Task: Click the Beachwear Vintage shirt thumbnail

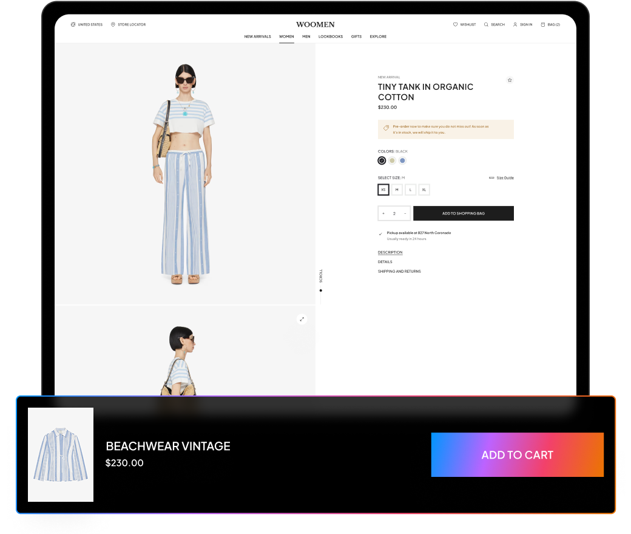Action: pos(61,454)
